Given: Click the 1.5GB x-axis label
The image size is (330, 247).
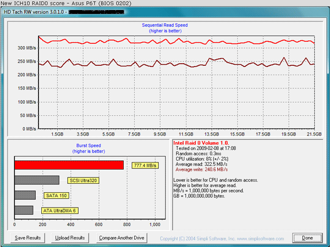Looking at the screenshot, I should point(57,134).
